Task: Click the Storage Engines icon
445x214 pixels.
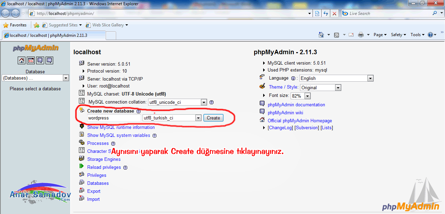Action: 82,158
